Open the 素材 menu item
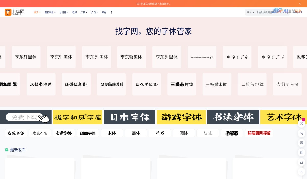Image resolution: width=307 pixels, height=179 pixels. pyautogui.click(x=104, y=12)
